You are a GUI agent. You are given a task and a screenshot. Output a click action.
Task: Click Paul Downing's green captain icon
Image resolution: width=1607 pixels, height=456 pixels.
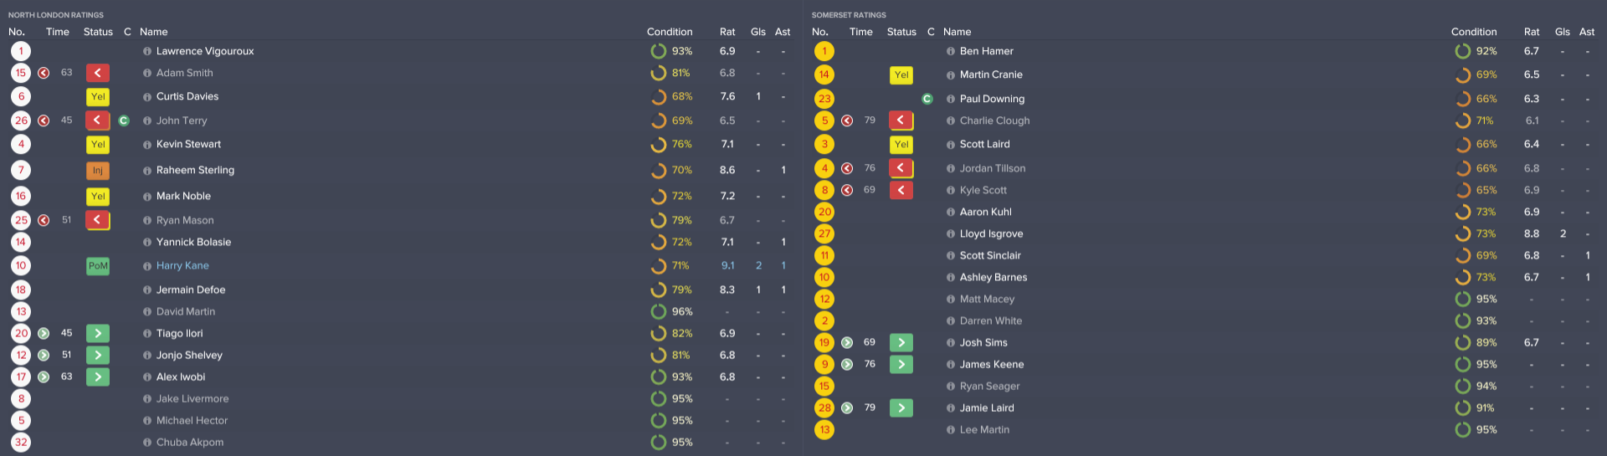click(x=927, y=99)
